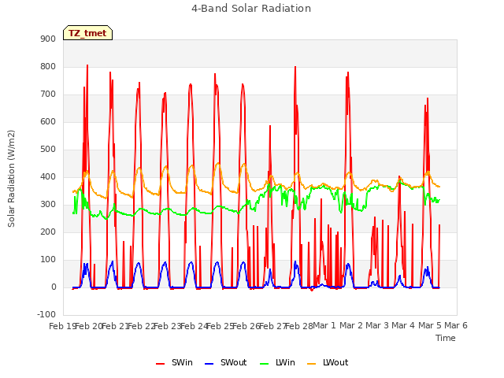Click the y-axis tick '500'
The width and height of the screenshot is (504, 378).
48,149
